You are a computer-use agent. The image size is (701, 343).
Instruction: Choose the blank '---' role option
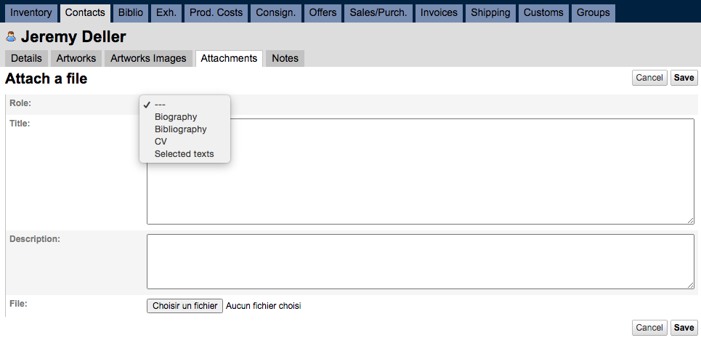point(161,105)
